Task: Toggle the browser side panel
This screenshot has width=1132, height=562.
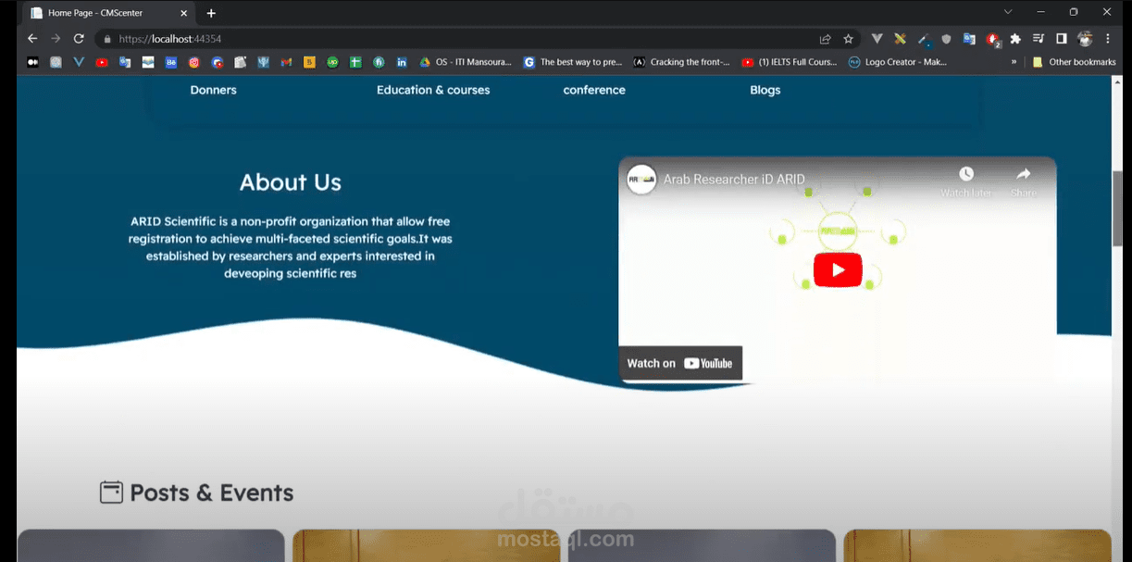Action: click(1062, 39)
